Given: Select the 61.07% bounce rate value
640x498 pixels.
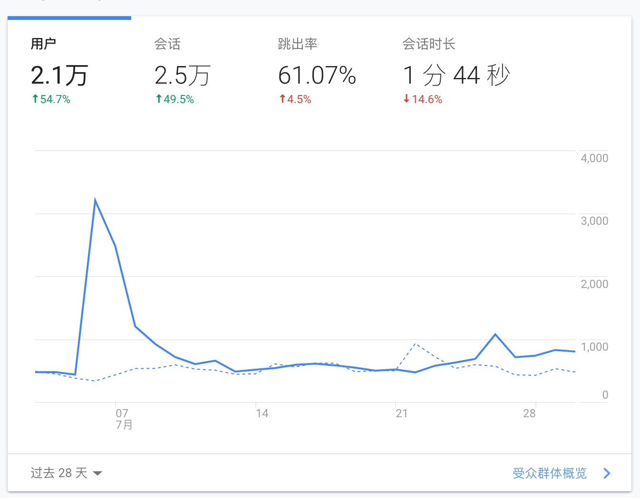Looking at the screenshot, I should (x=317, y=75).
